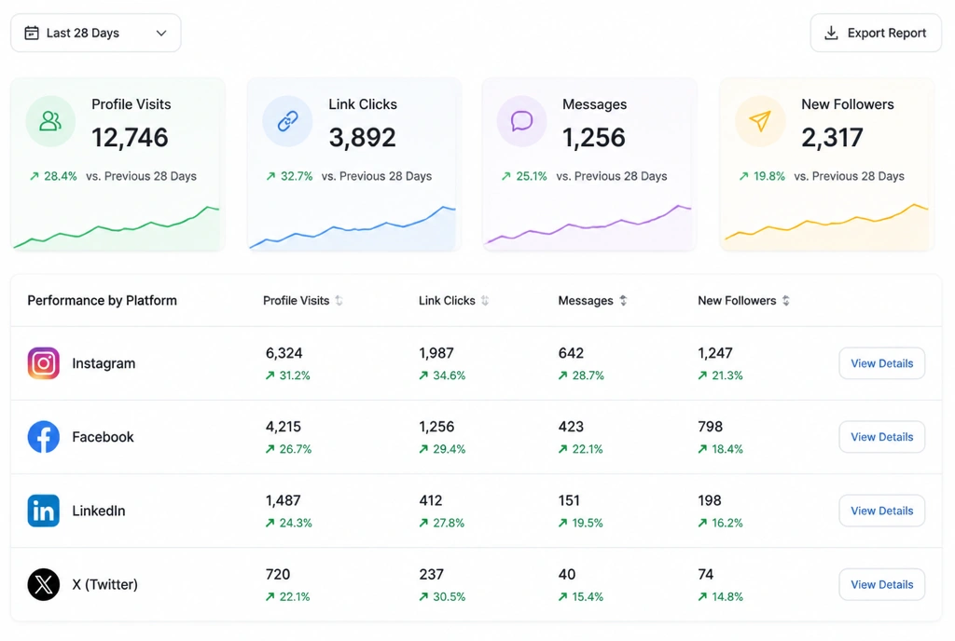
Task: Open the Profile Visits green trend chart
Action: click(x=117, y=228)
